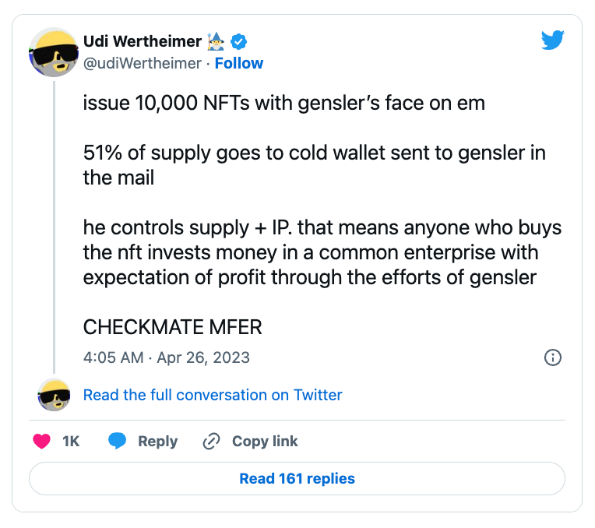Click the small avatar beside conversation link

[54, 395]
